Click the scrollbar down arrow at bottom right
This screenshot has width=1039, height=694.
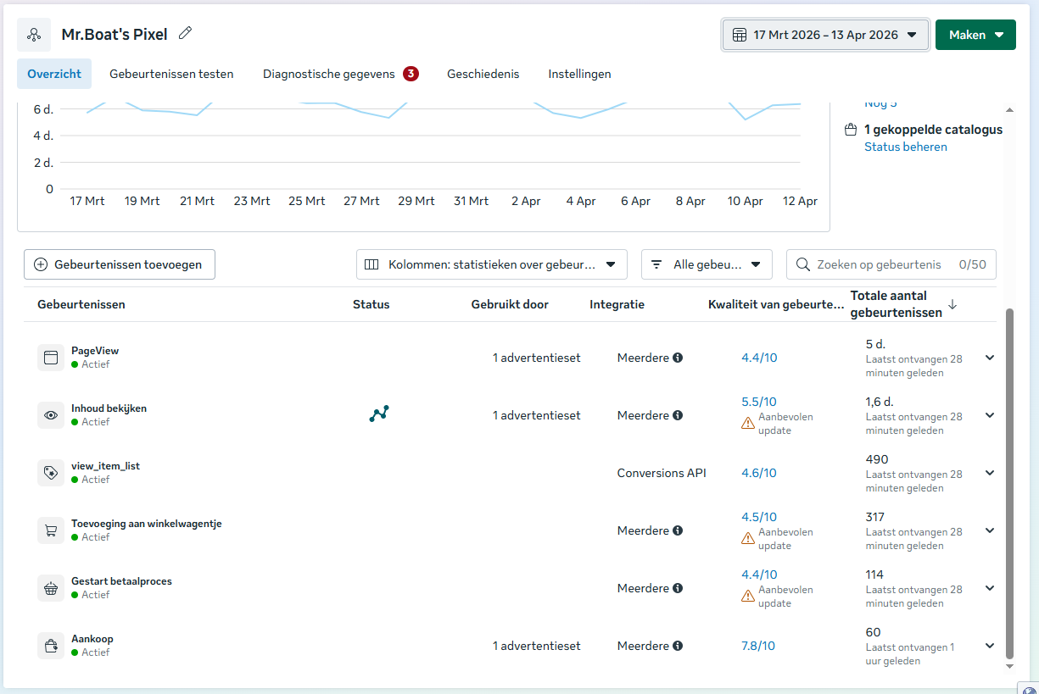pos(1009,666)
